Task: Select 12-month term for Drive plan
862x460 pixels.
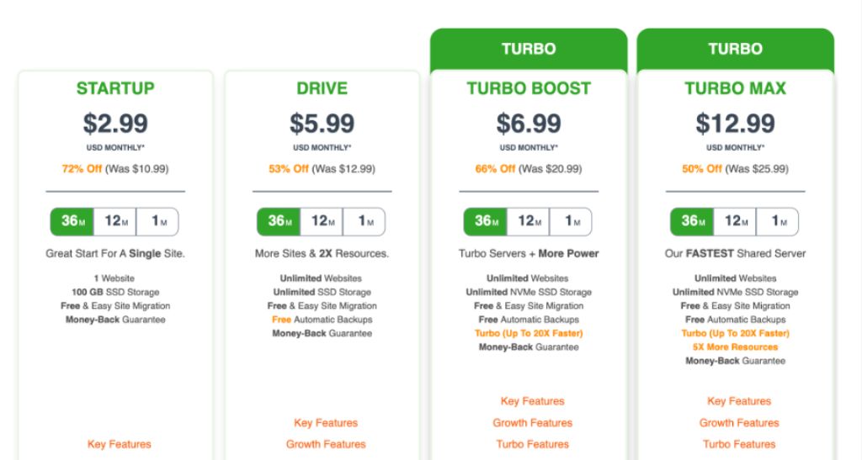Action: pyautogui.click(x=322, y=222)
